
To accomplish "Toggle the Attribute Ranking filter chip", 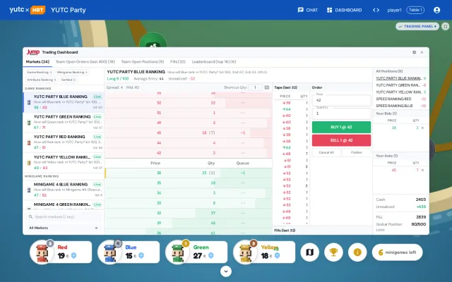I will click(x=42, y=80).
